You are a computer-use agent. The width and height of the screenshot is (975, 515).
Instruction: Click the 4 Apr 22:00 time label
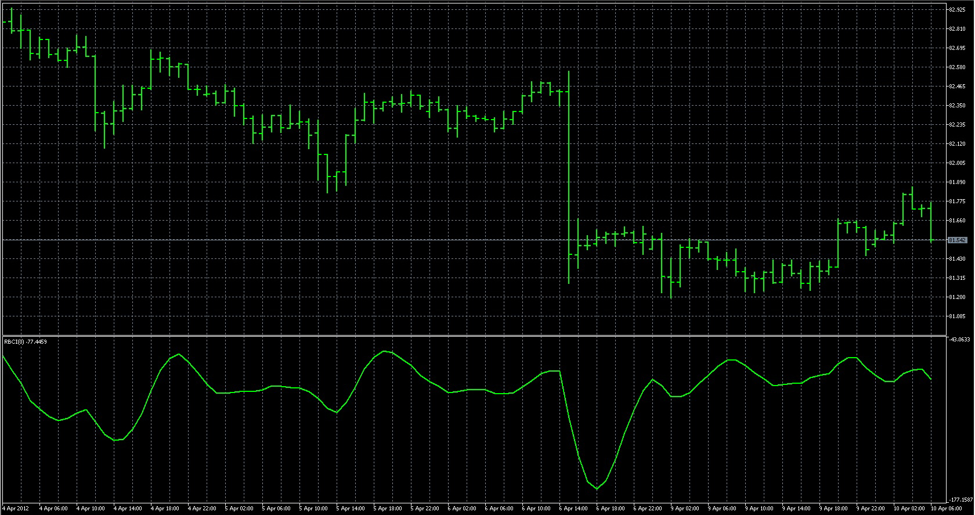click(202, 509)
